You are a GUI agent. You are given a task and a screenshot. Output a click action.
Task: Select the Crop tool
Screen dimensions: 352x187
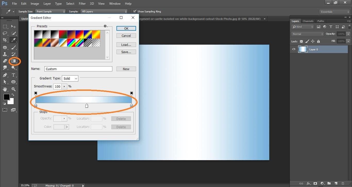pos(5,40)
